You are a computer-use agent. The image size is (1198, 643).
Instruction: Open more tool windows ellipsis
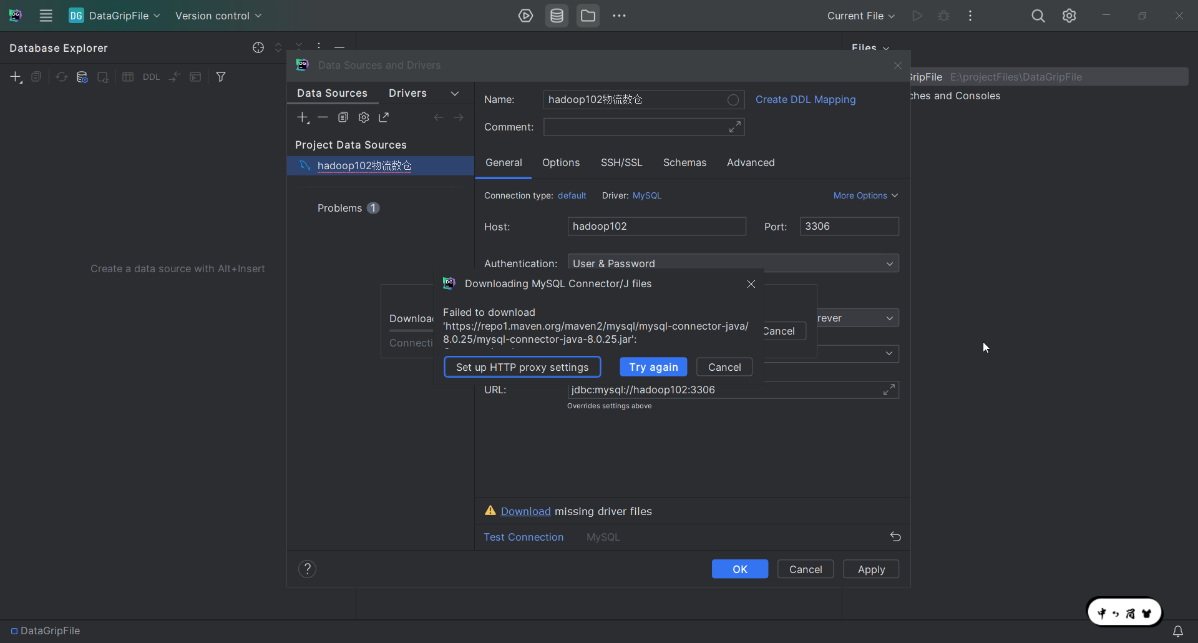pos(619,16)
